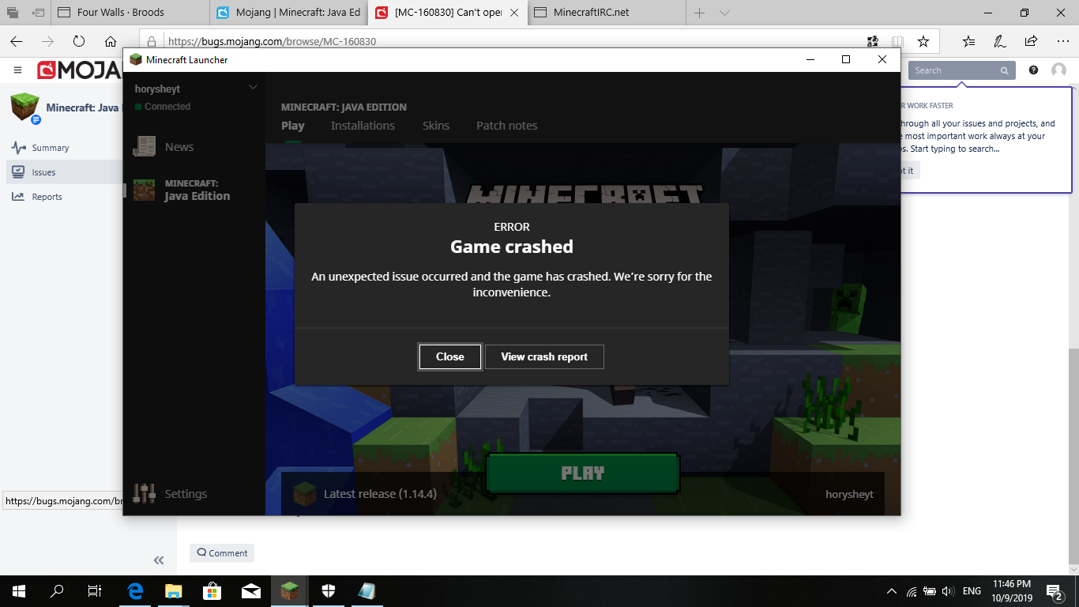Open network settings in the system tray
The width and height of the screenshot is (1079, 607).
(912, 591)
